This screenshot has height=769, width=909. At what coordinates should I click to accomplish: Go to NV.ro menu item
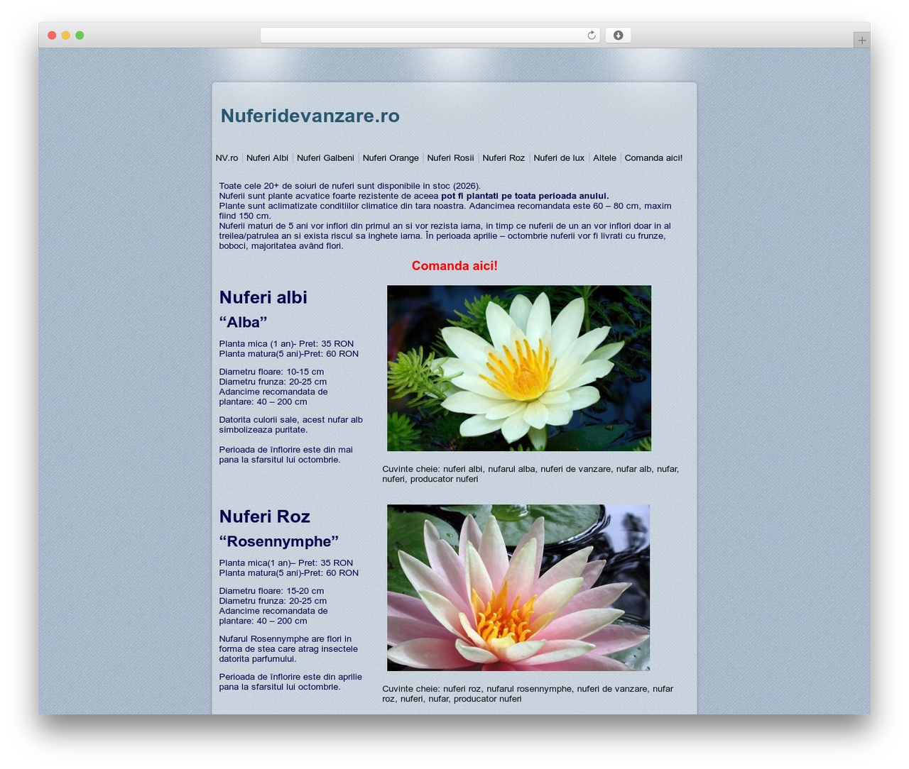tap(227, 158)
